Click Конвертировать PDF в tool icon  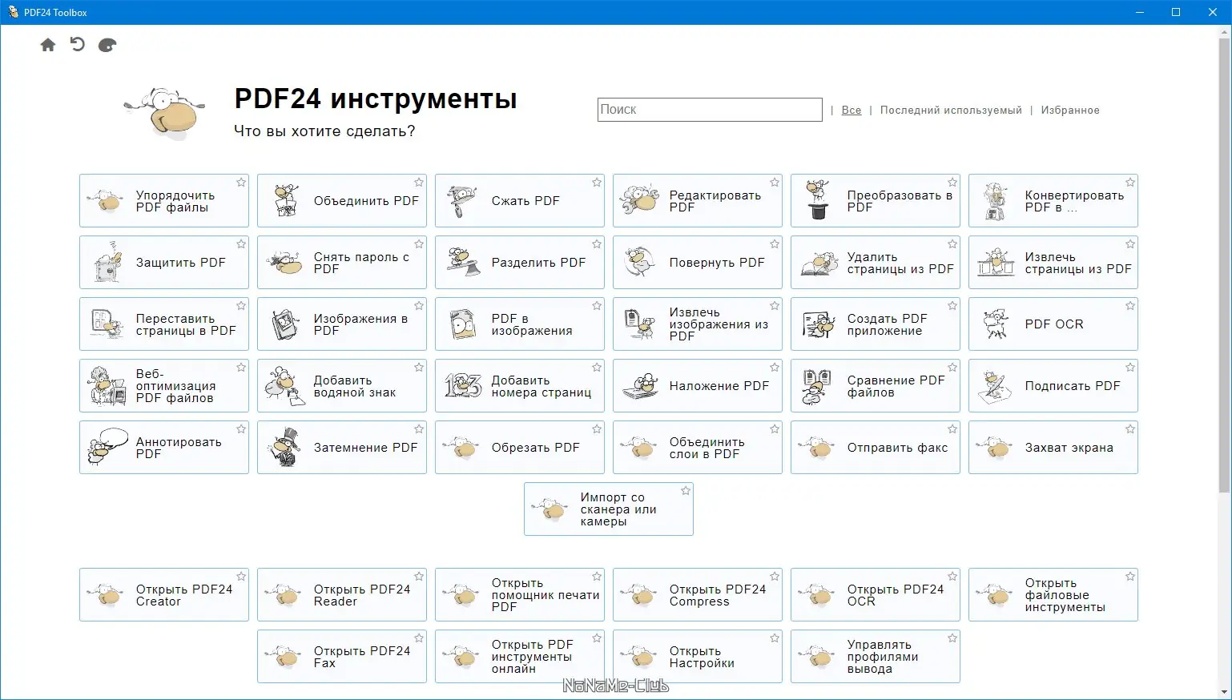[996, 201]
